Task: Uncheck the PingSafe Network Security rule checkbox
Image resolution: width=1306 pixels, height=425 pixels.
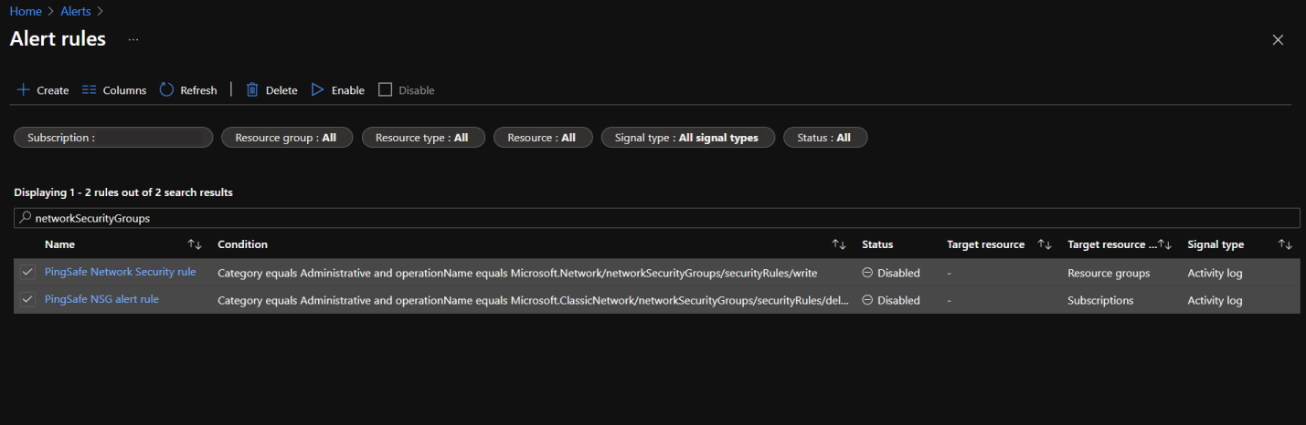Action: click(27, 273)
